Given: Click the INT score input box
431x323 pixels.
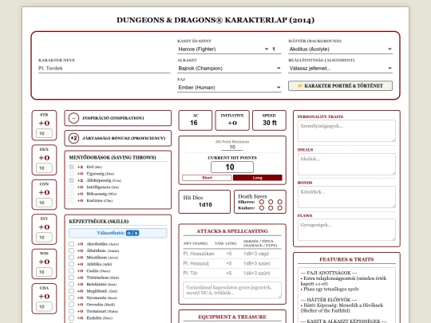Looking at the screenshot, I should tap(44, 237).
